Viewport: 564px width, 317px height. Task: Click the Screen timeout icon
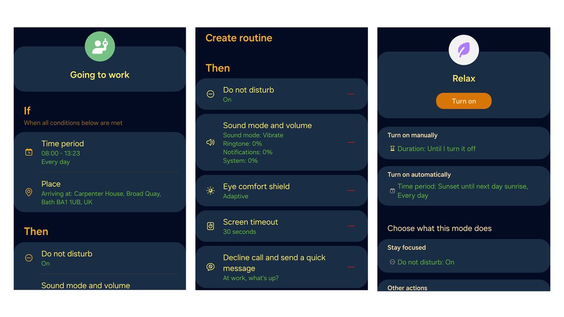(x=211, y=226)
